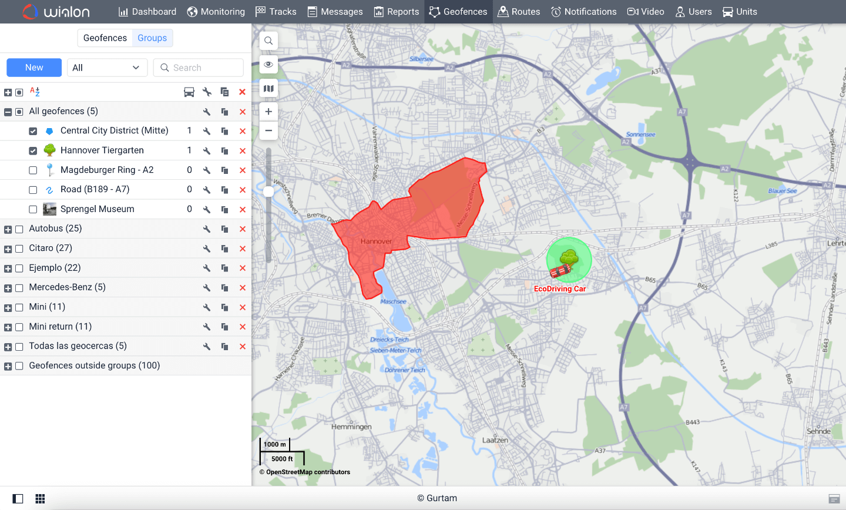Click the map zoom slider handle
This screenshot has height=510, width=846.
pyautogui.click(x=268, y=191)
